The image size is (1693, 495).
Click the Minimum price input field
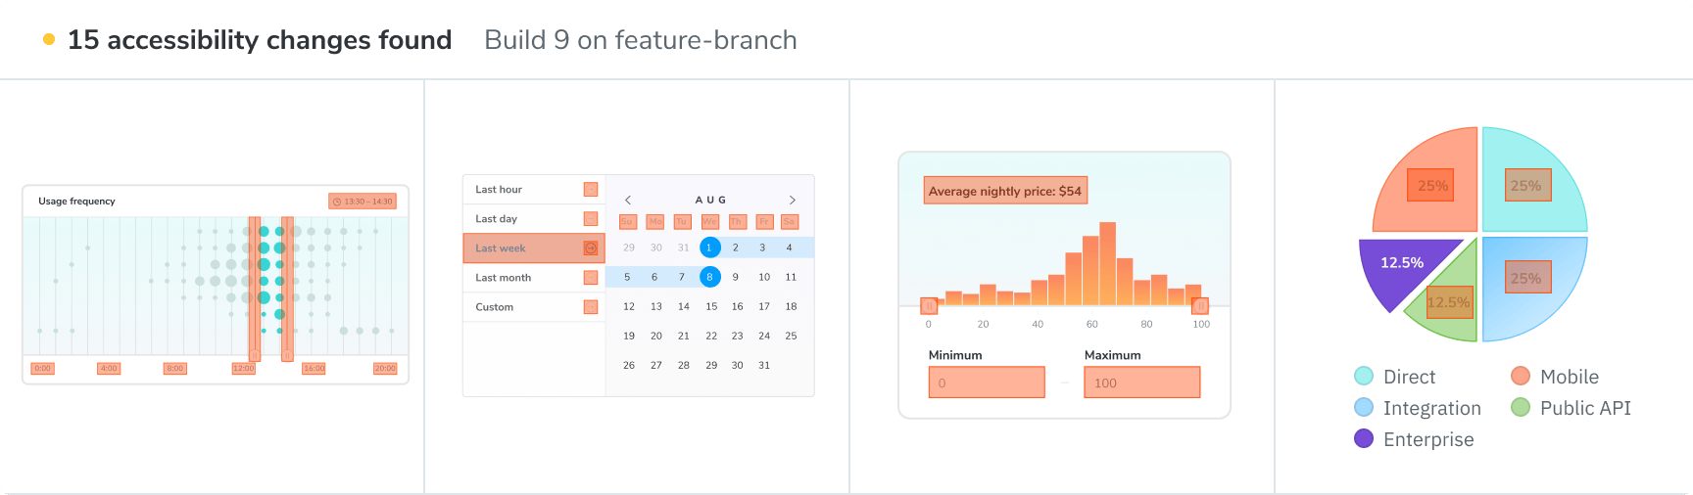coord(987,382)
